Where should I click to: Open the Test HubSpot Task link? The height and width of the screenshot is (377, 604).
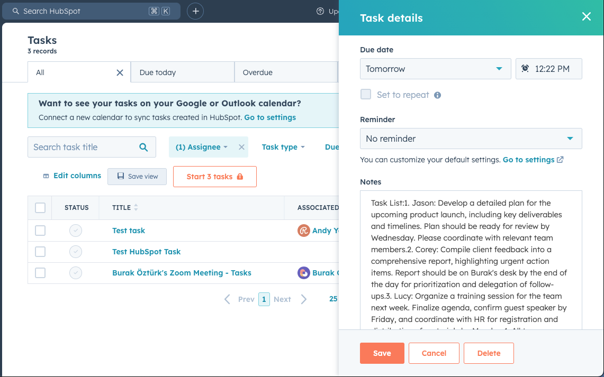[x=147, y=252]
